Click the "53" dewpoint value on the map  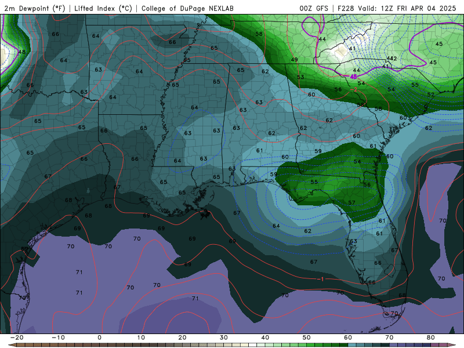(x=300, y=77)
